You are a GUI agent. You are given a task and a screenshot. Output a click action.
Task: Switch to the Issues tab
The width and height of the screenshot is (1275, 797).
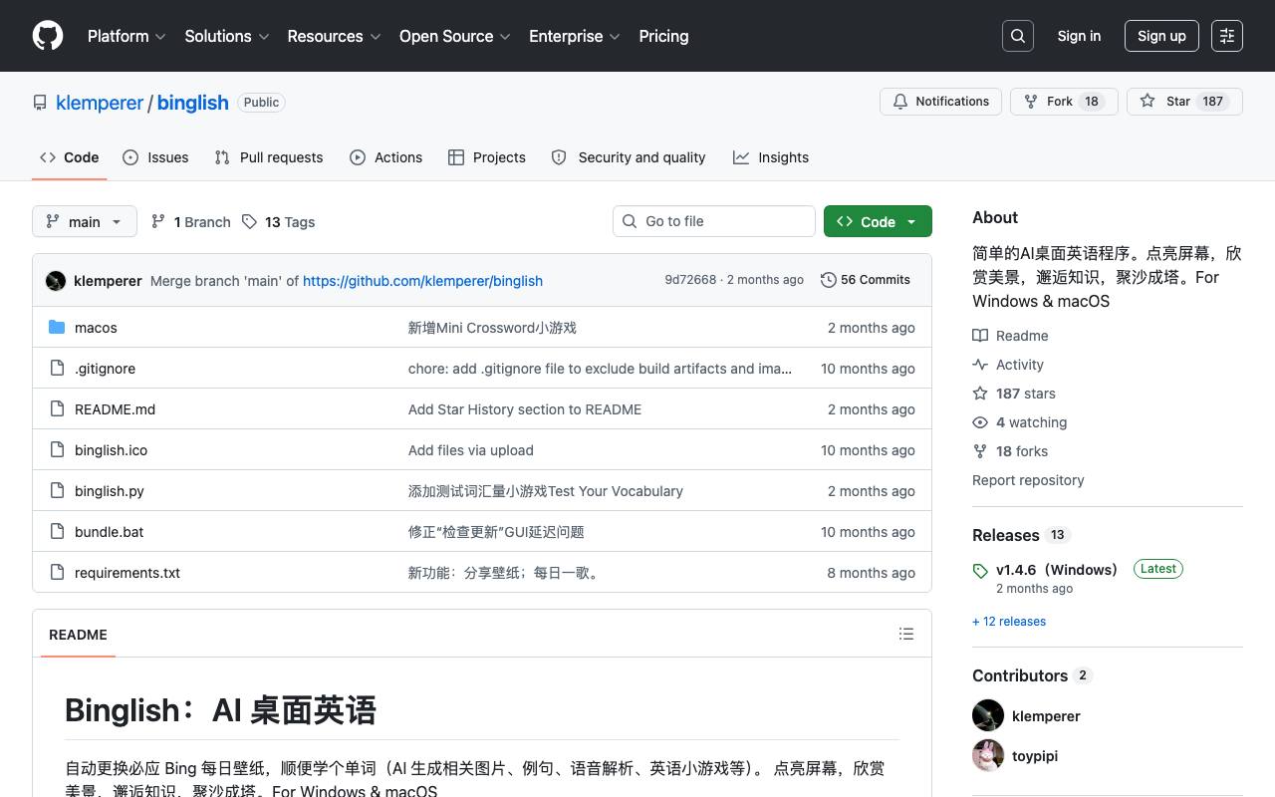pos(155,157)
